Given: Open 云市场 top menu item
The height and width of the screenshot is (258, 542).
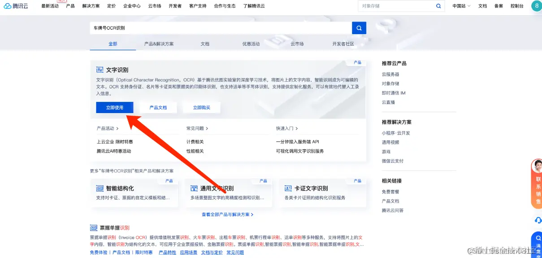Looking at the screenshot, I should 155,6.
